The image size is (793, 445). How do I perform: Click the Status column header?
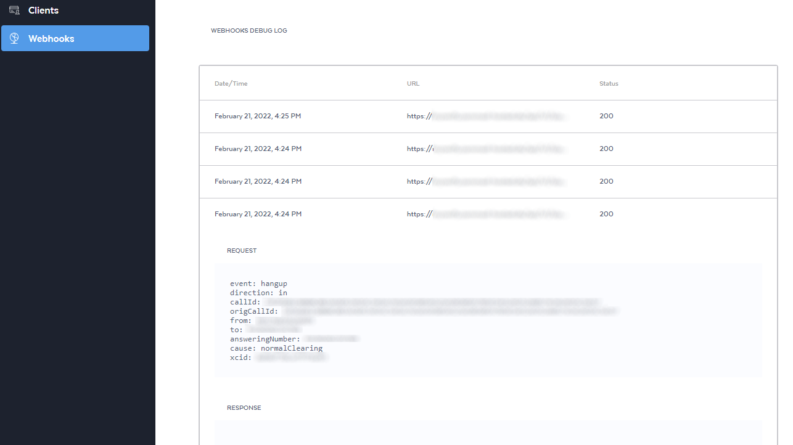click(x=609, y=84)
